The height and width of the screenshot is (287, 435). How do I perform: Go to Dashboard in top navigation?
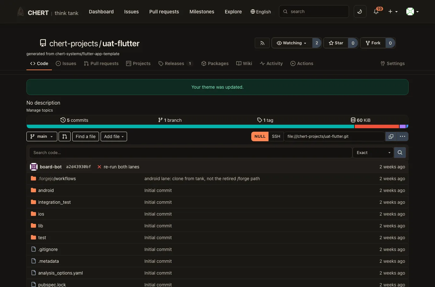[x=101, y=11]
